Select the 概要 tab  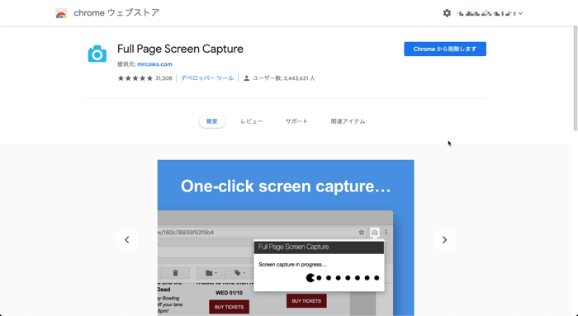pyautogui.click(x=212, y=121)
